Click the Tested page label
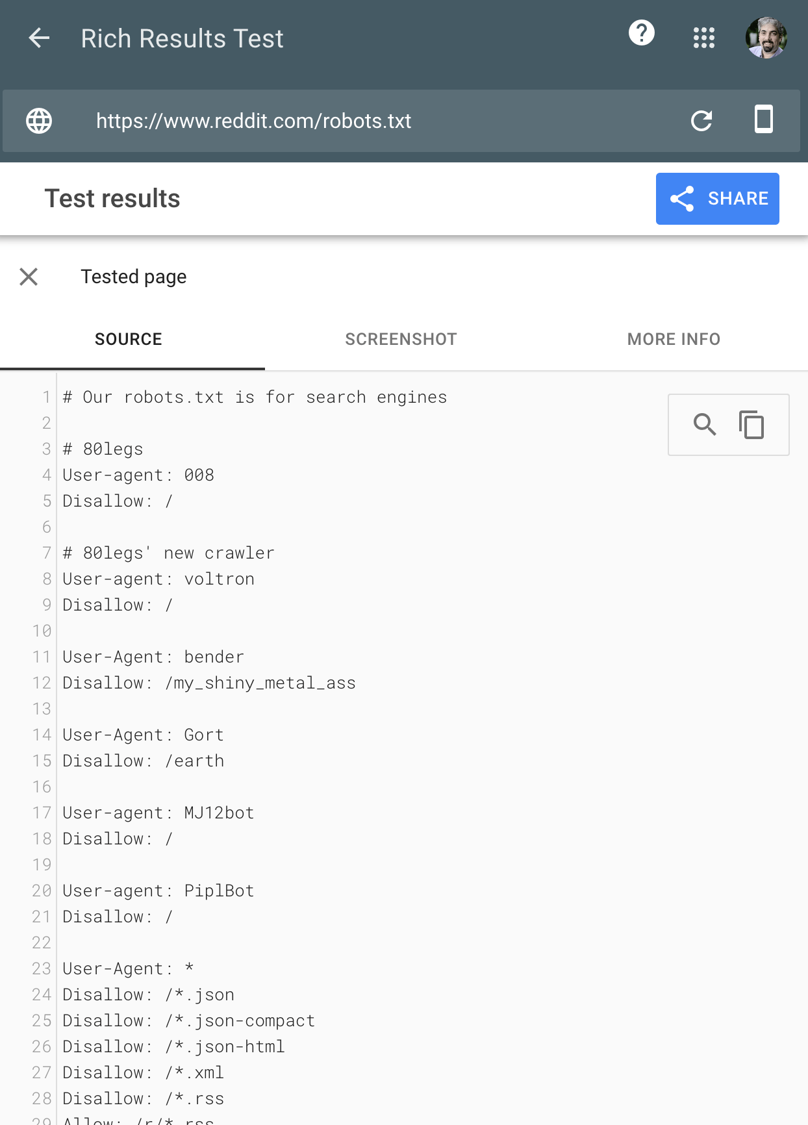Image resolution: width=808 pixels, height=1125 pixels. coord(133,277)
